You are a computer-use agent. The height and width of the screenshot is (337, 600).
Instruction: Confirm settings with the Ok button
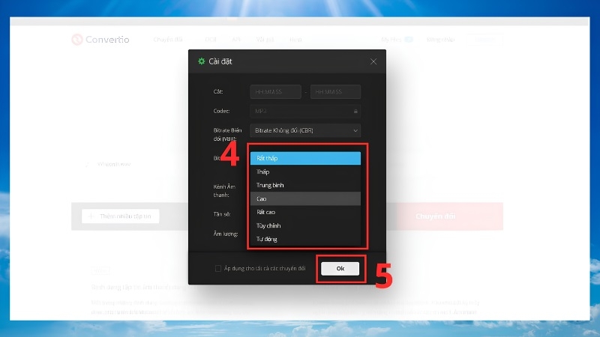tap(340, 269)
